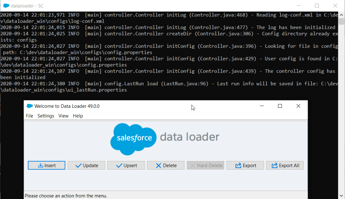Image resolution: width=345 pixels, height=199 pixels.
Task: Click the dataloader console window cloud icon
Action: click(x=6, y=6)
